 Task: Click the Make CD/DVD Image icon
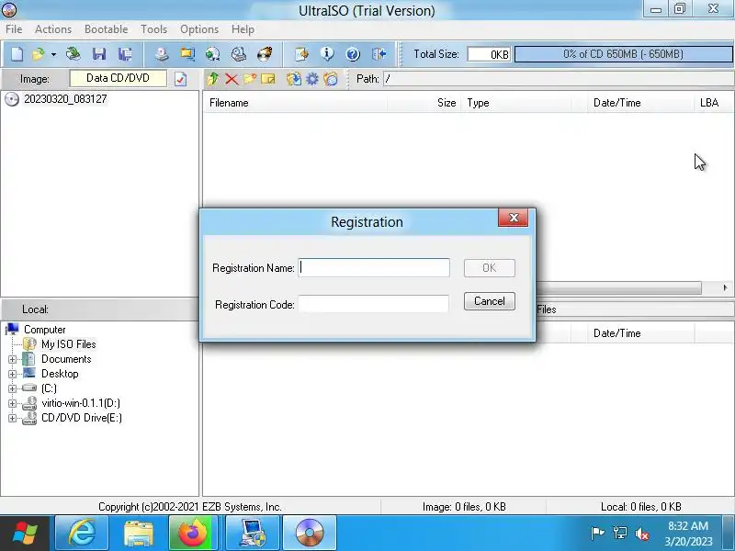[162, 54]
